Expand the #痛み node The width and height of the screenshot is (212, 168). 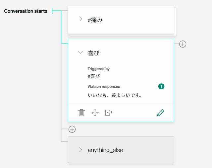click(80, 19)
